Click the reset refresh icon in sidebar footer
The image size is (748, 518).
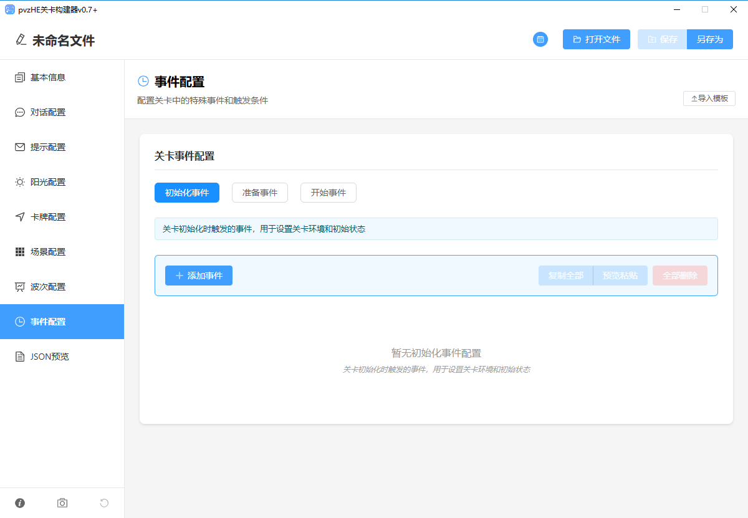pos(104,503)
